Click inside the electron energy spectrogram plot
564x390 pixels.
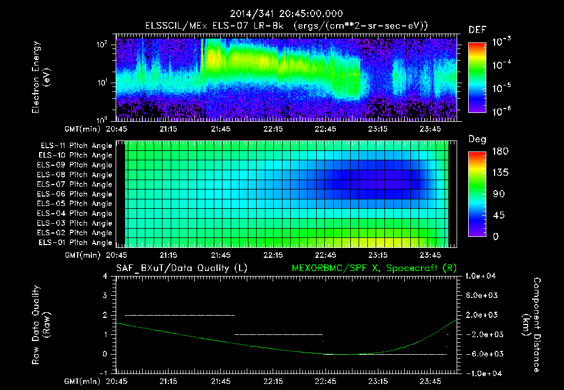pos(286,78)
